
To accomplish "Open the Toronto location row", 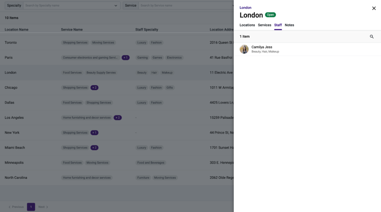I will pos(117,43).
